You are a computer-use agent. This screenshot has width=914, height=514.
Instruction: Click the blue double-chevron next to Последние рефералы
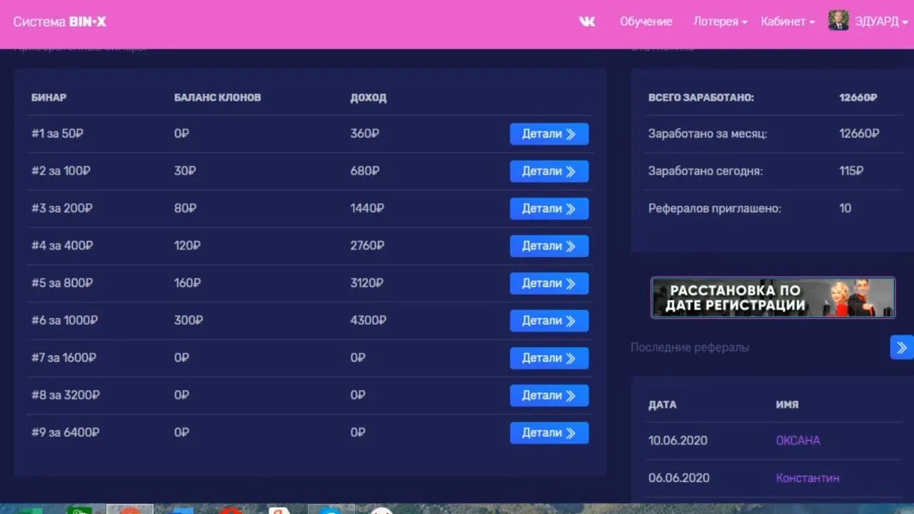pyautogui.click(x=902, y=348)
